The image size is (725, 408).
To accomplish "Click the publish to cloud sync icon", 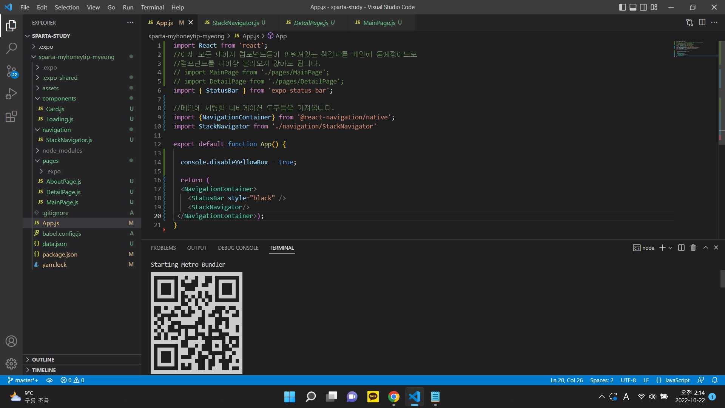I will click(49, 380).
